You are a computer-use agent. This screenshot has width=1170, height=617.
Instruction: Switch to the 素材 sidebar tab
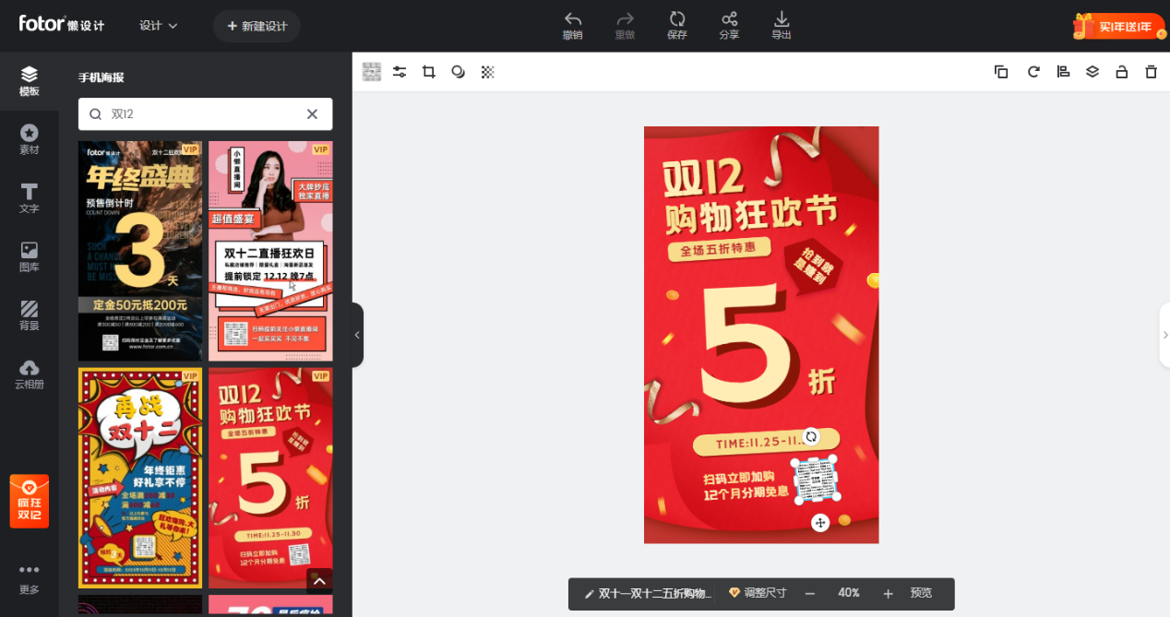pyautogui.click(x=30, y=139)
